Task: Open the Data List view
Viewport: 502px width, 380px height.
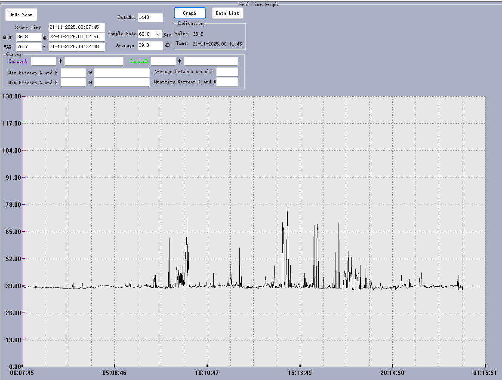Action: pos(227,13)
